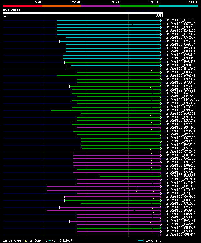Click the UniRef100_O80960 label

click(180, 197)
